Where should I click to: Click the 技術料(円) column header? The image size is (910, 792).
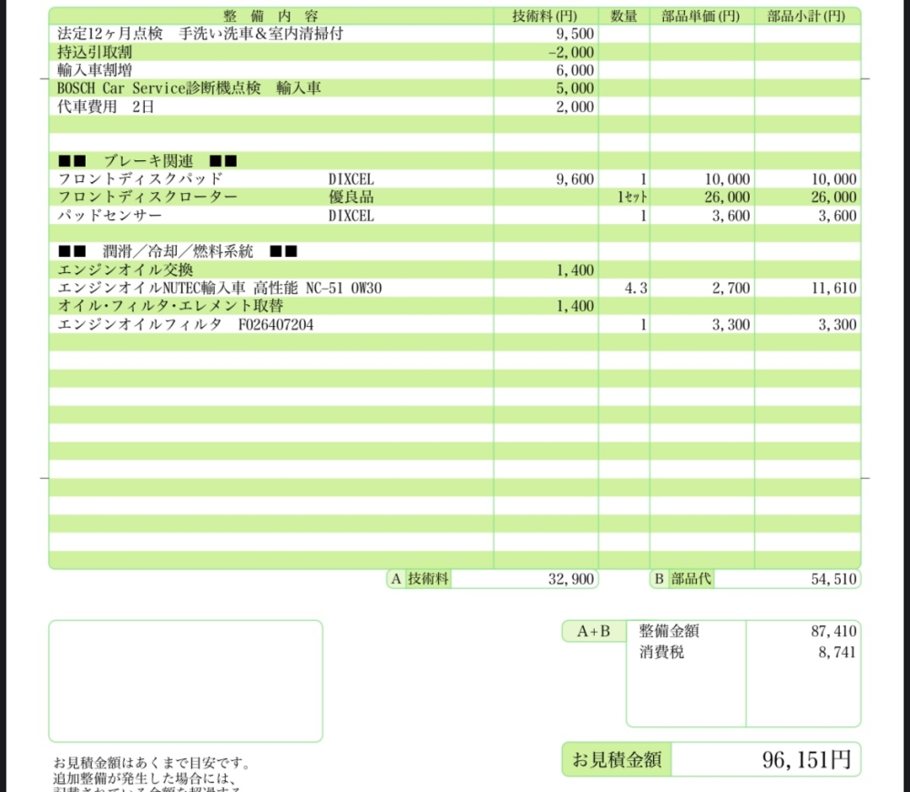545,15
